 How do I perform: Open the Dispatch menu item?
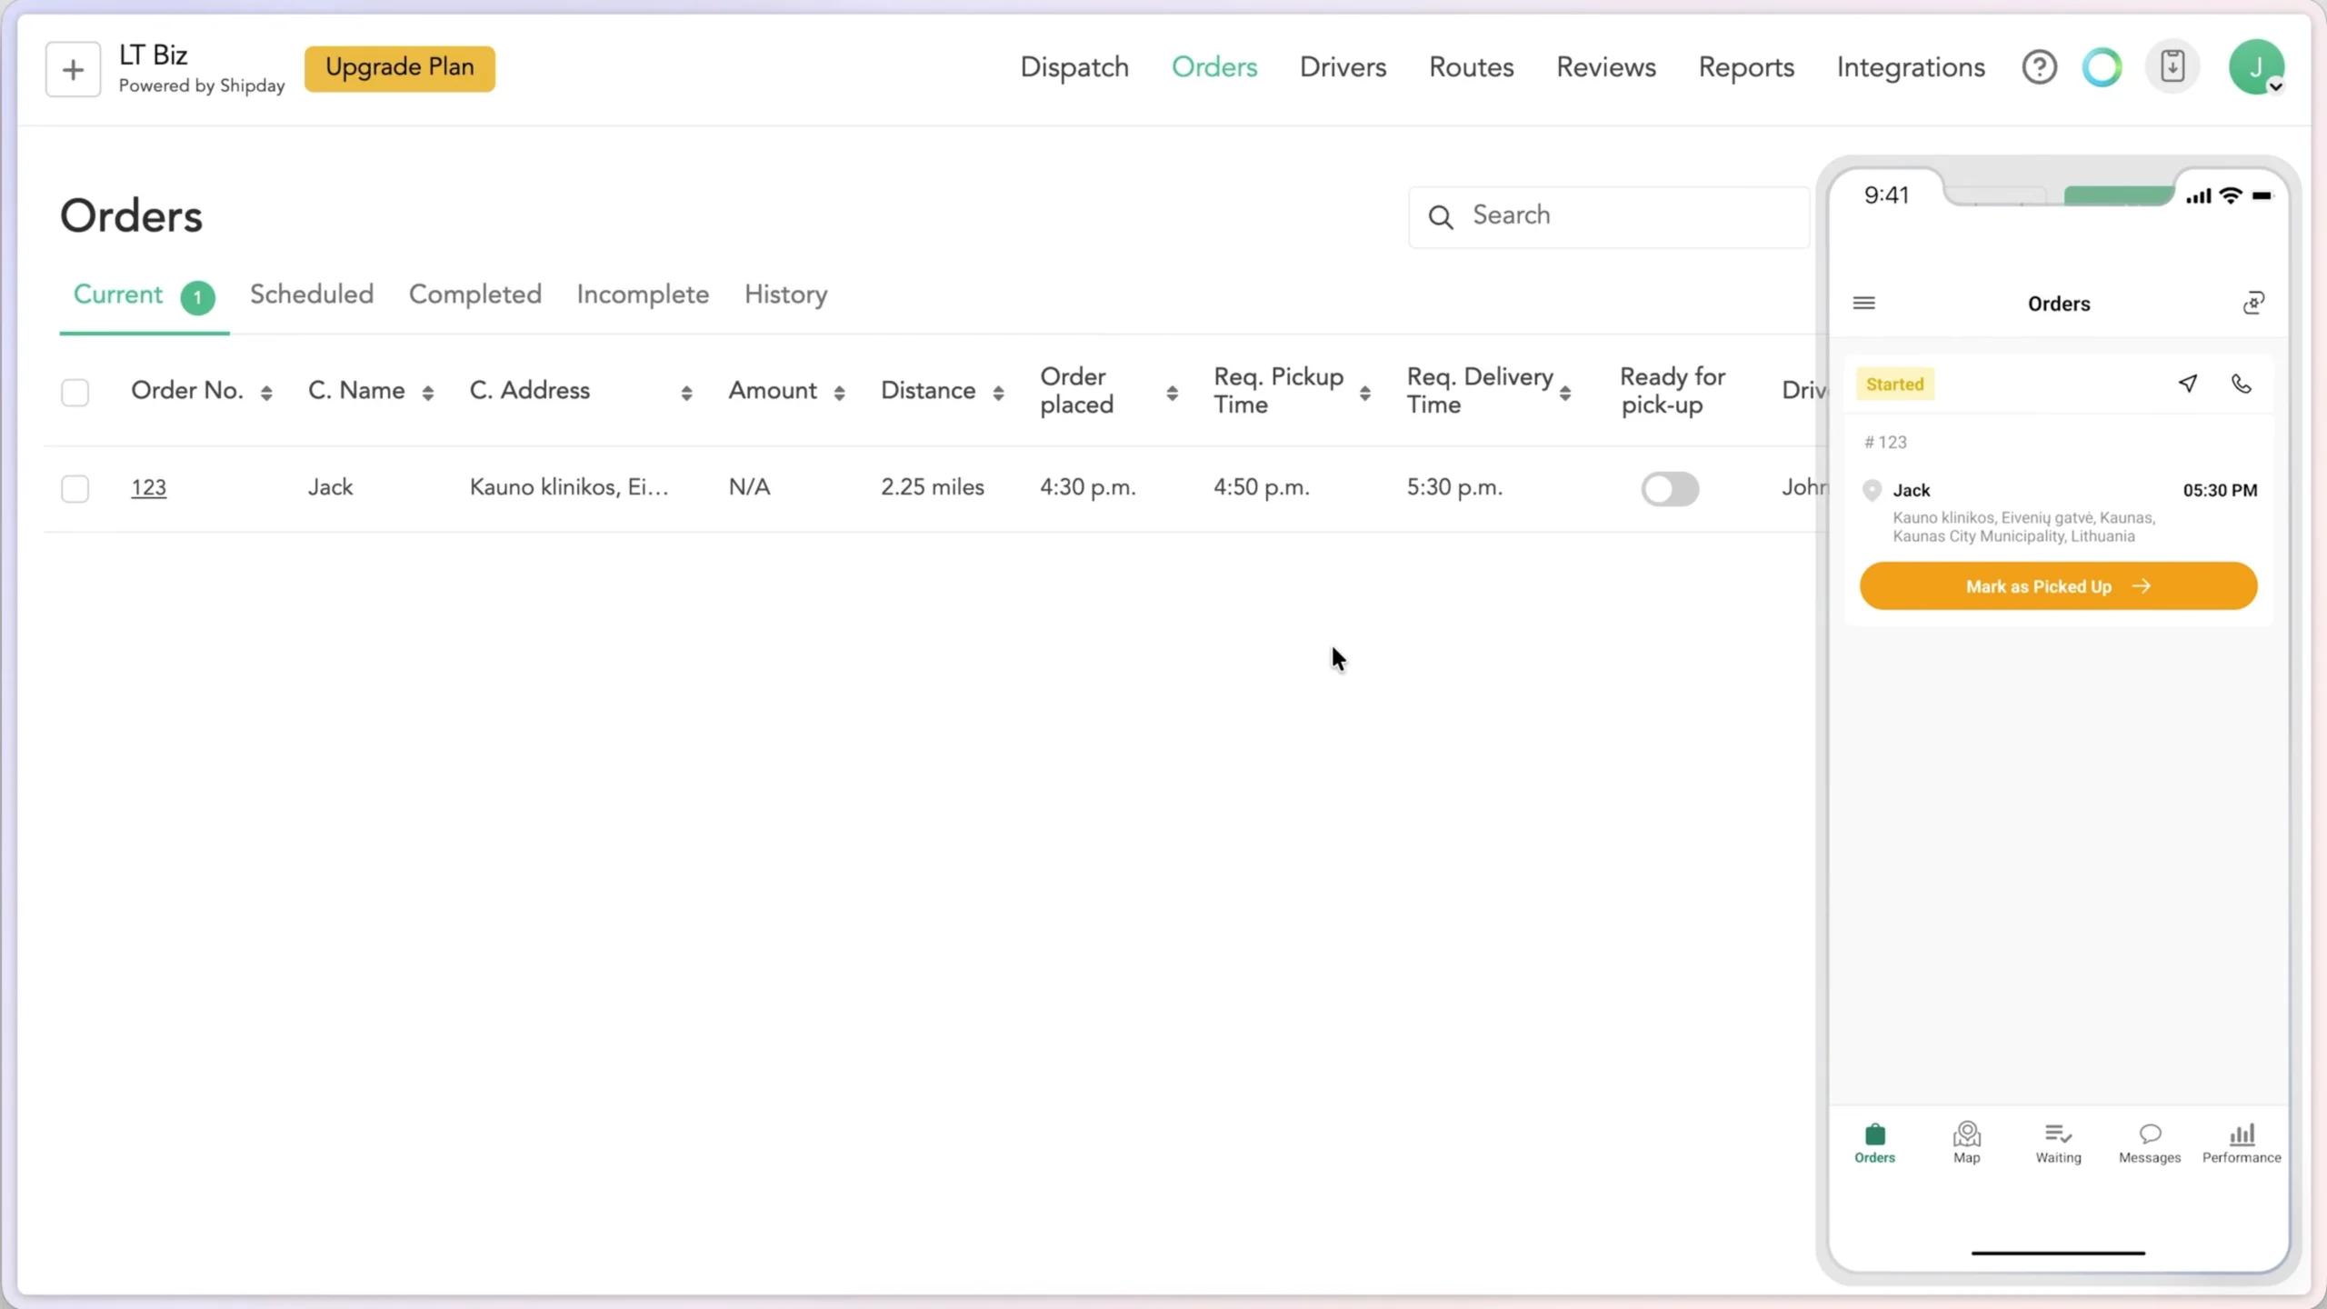click(1074, 67)
